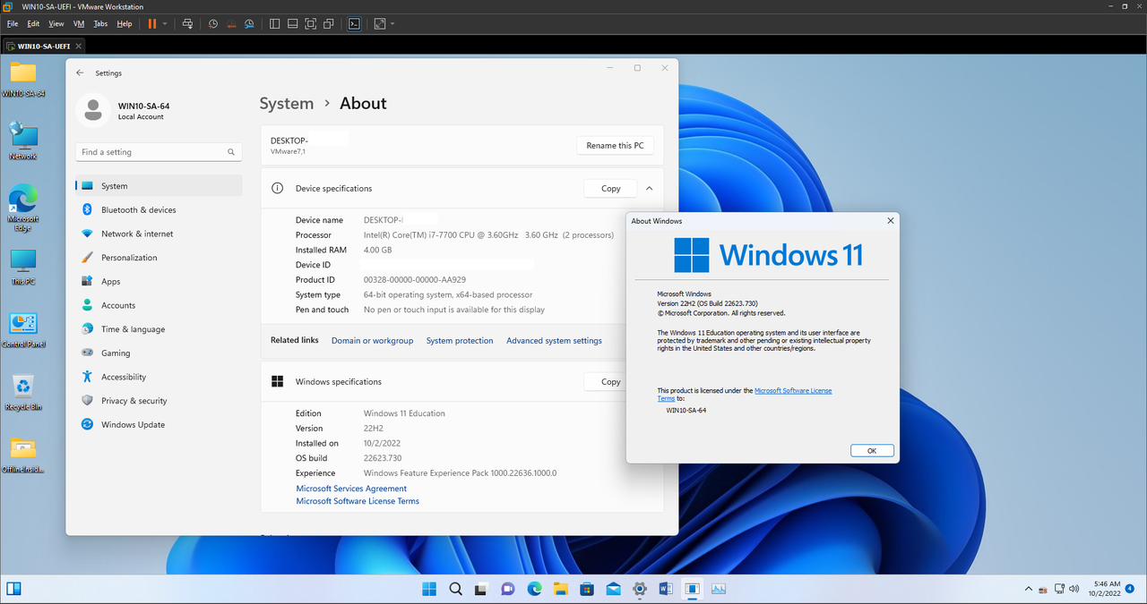
Task: Open the VM menu
Action: (79, 23)
